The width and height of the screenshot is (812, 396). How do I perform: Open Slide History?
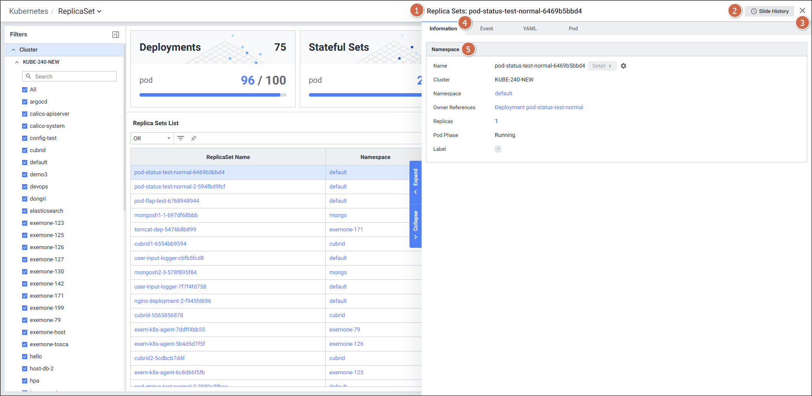[x=770, y=11]
